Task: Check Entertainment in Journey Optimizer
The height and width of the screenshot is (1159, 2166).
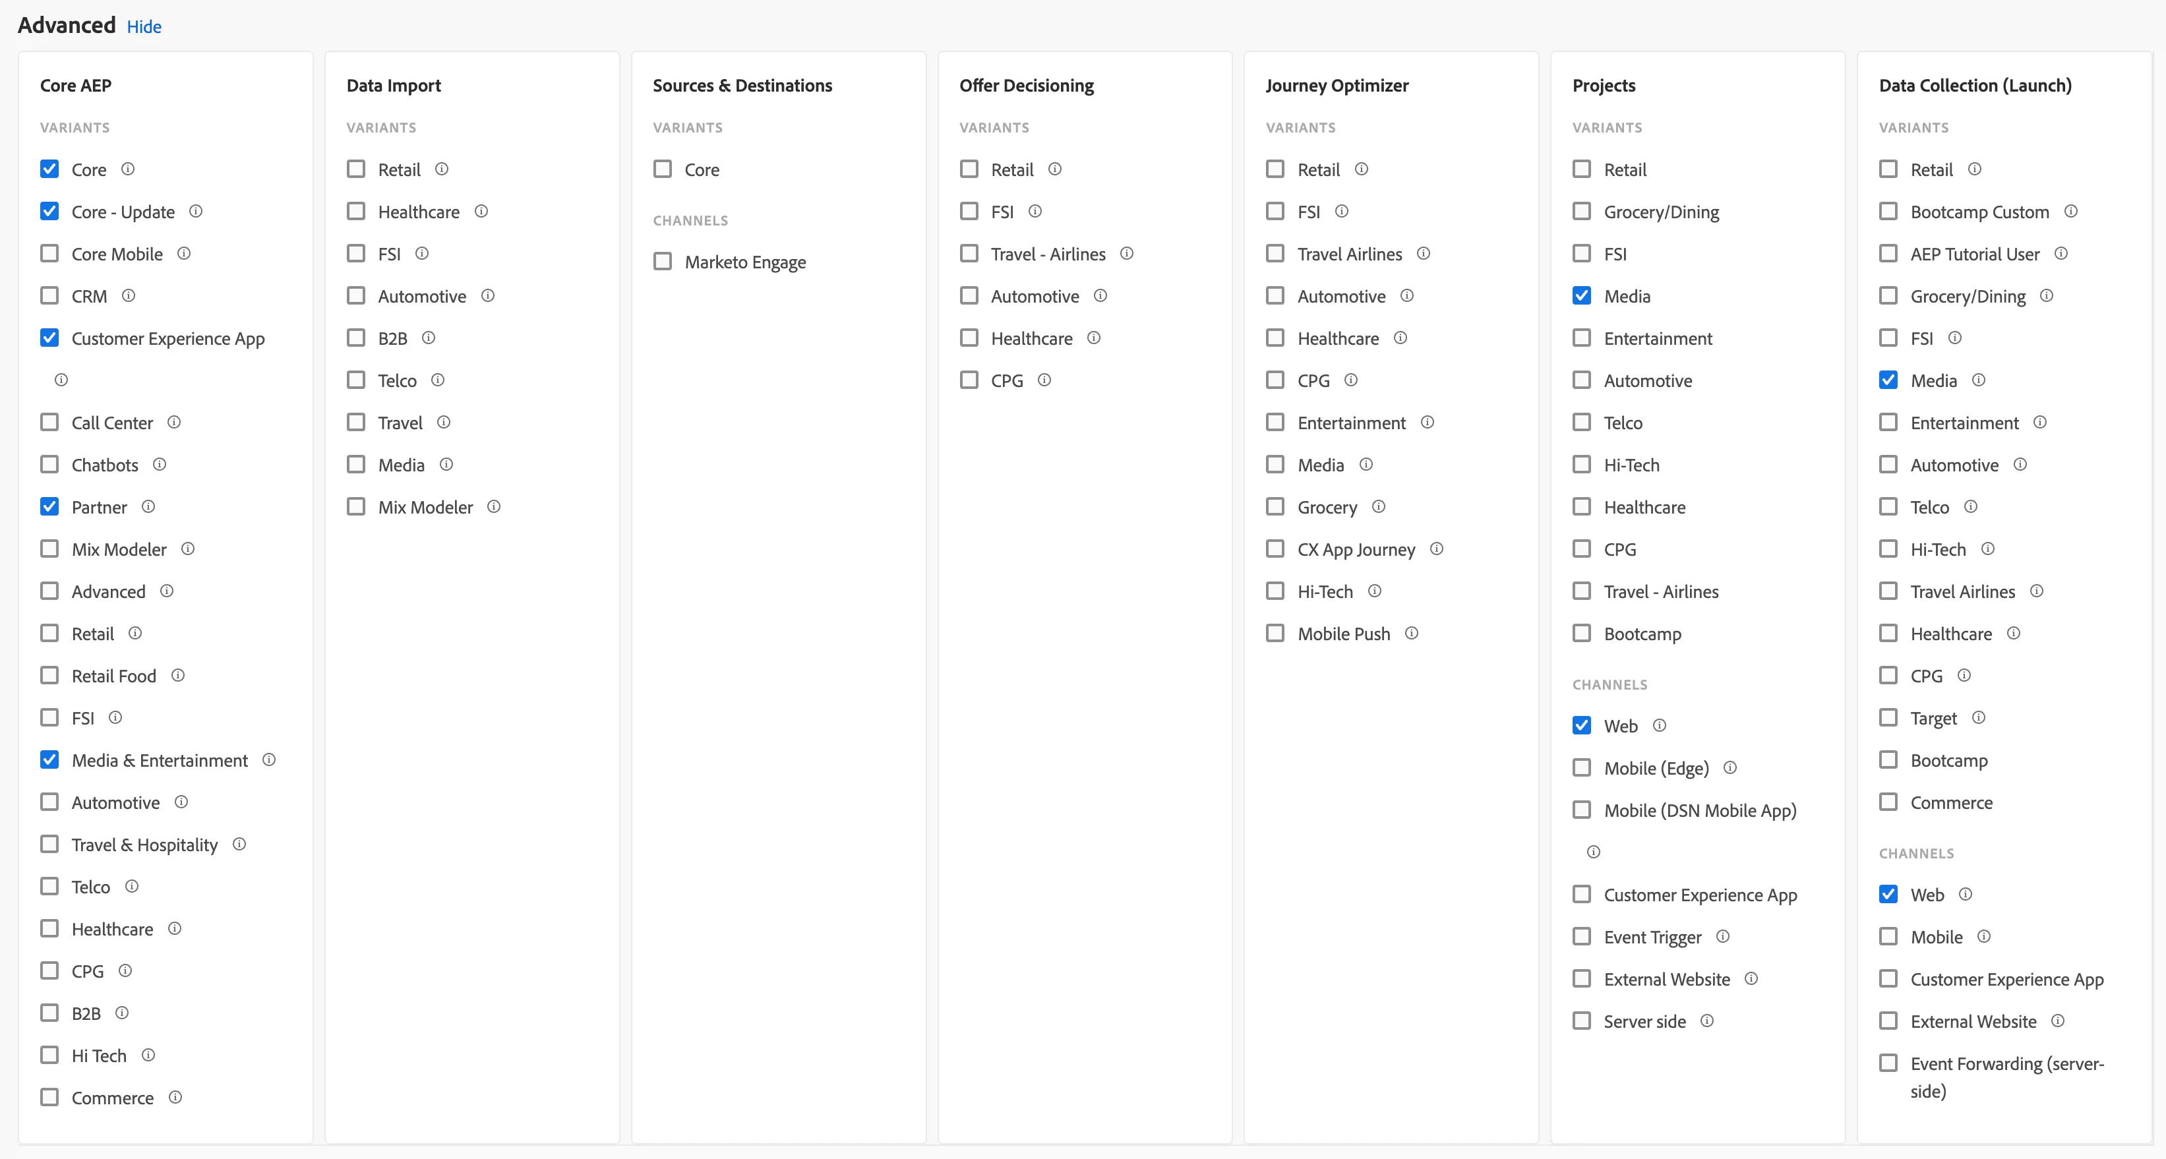Action: coord(1276,422)
